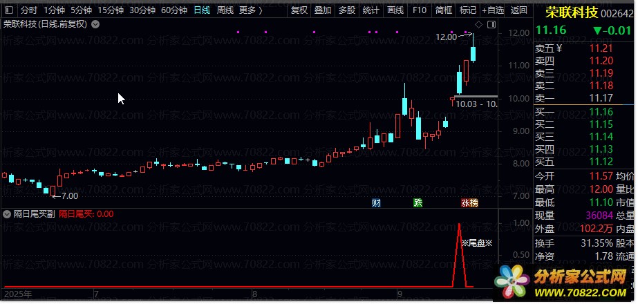Open the 多股 multi-stock view
Screen dimensions: 638x304
coord(347,10)
